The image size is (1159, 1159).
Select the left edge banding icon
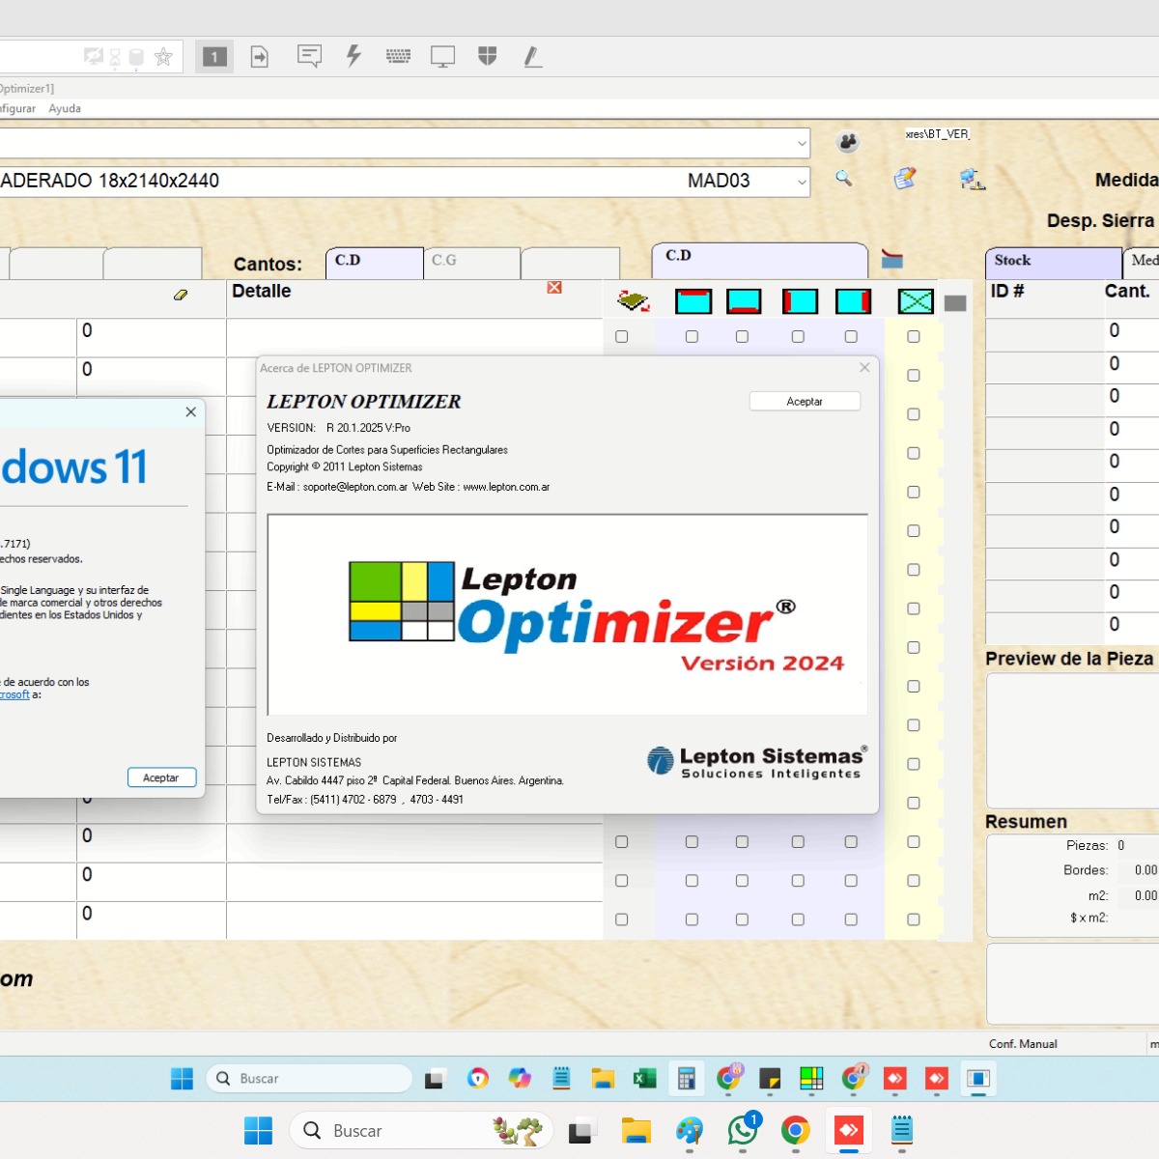click(800, 301)
